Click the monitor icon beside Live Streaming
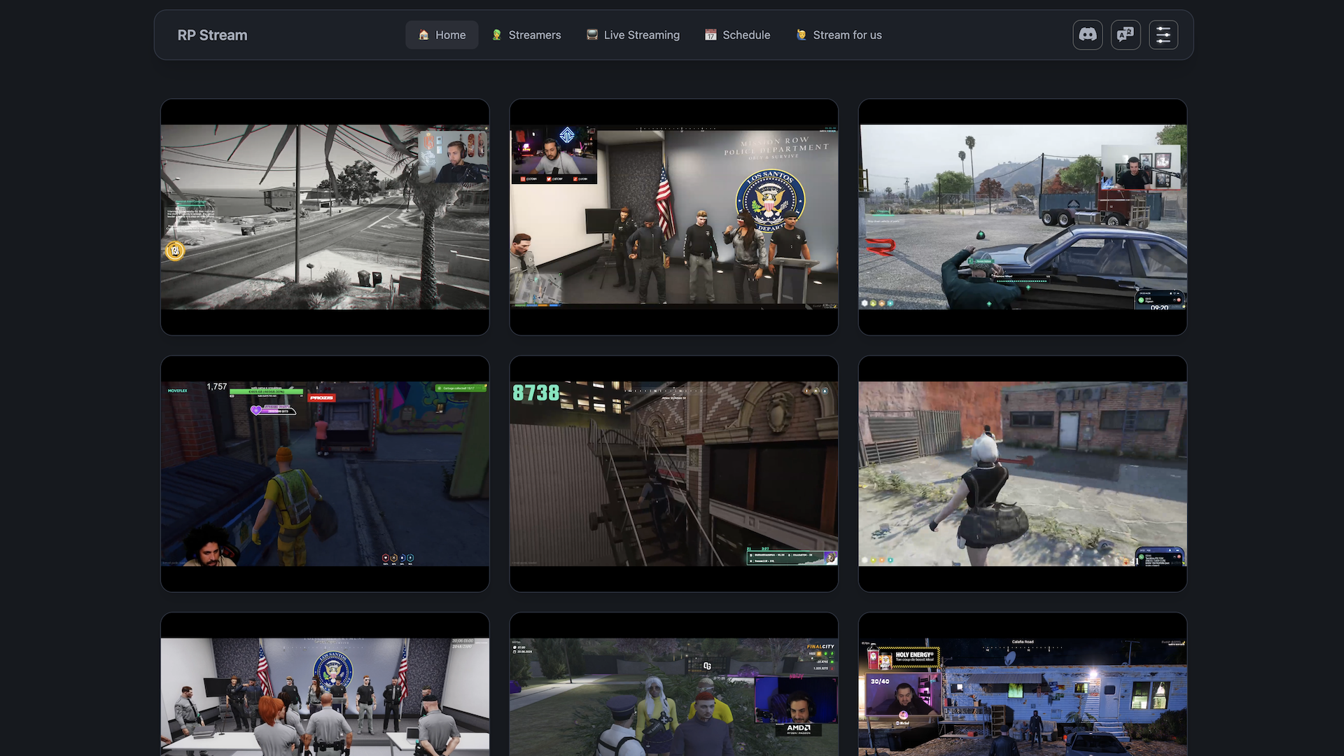Screen dimensions: 1344x756 pos(592,35)
